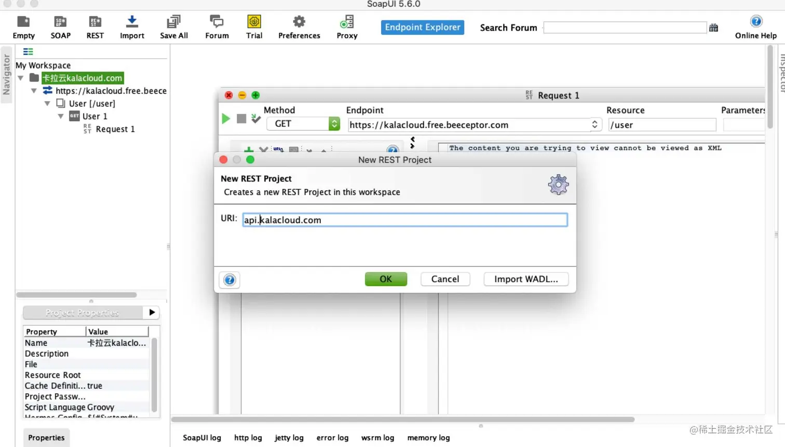Open the Inspector side tab
Screen dimensions: 785x447
[781, 73]
